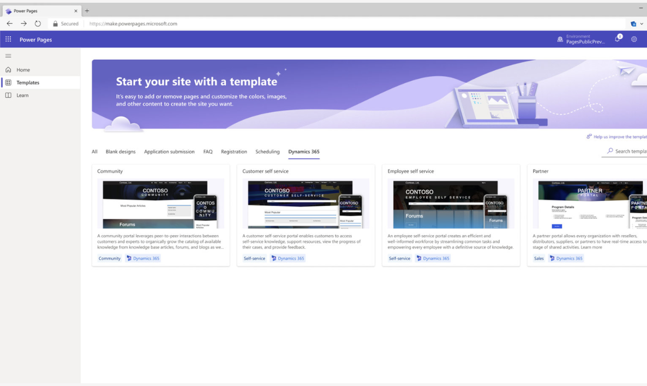Select the Dynamics 365 tab

304,152
